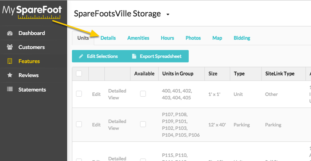Select the row checkbox for Parking units
Image resolution: width=311 pixels, height=161 pixels.
click(79, 124)
